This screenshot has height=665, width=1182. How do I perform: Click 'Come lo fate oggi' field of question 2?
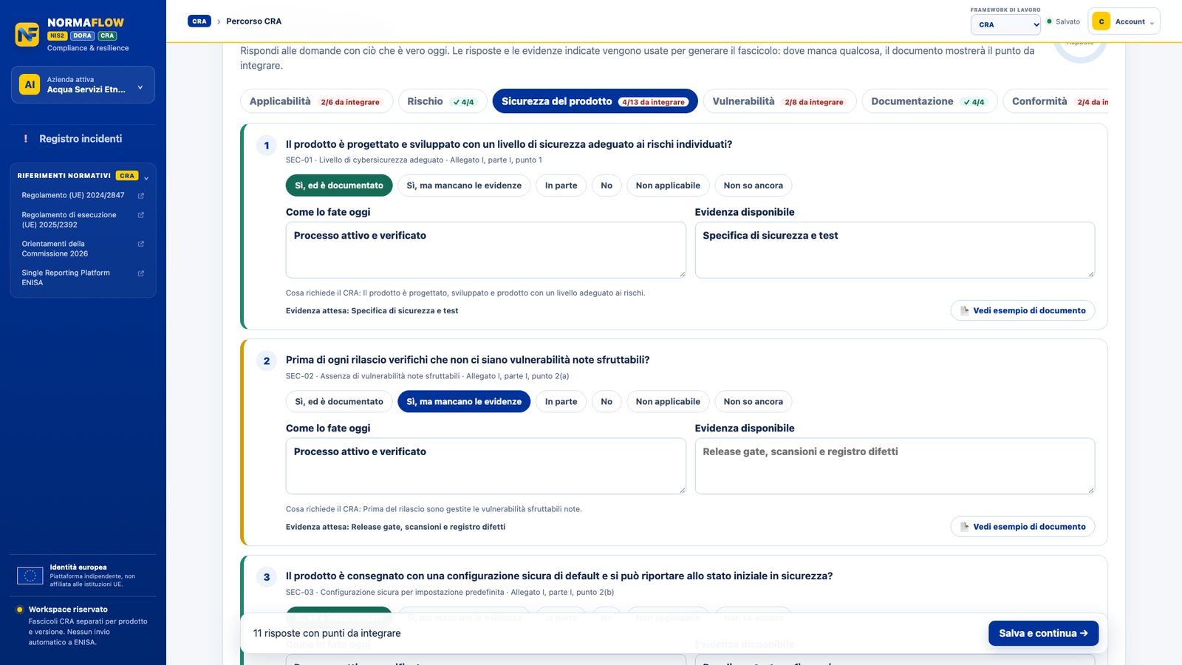click(x=486, y=466)
